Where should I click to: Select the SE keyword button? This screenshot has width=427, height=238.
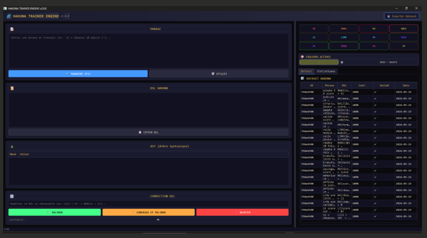(x=314, y=46)
